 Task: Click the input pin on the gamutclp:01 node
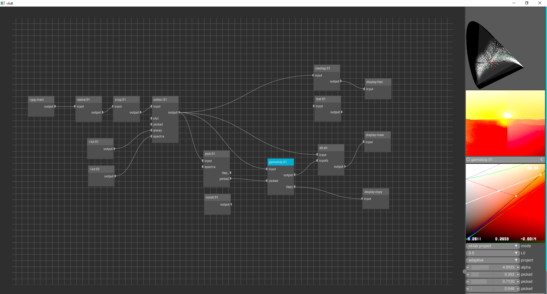tap(267, 169)
